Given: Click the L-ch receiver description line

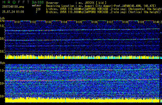Looking at the screenshot, I should 104,9.
